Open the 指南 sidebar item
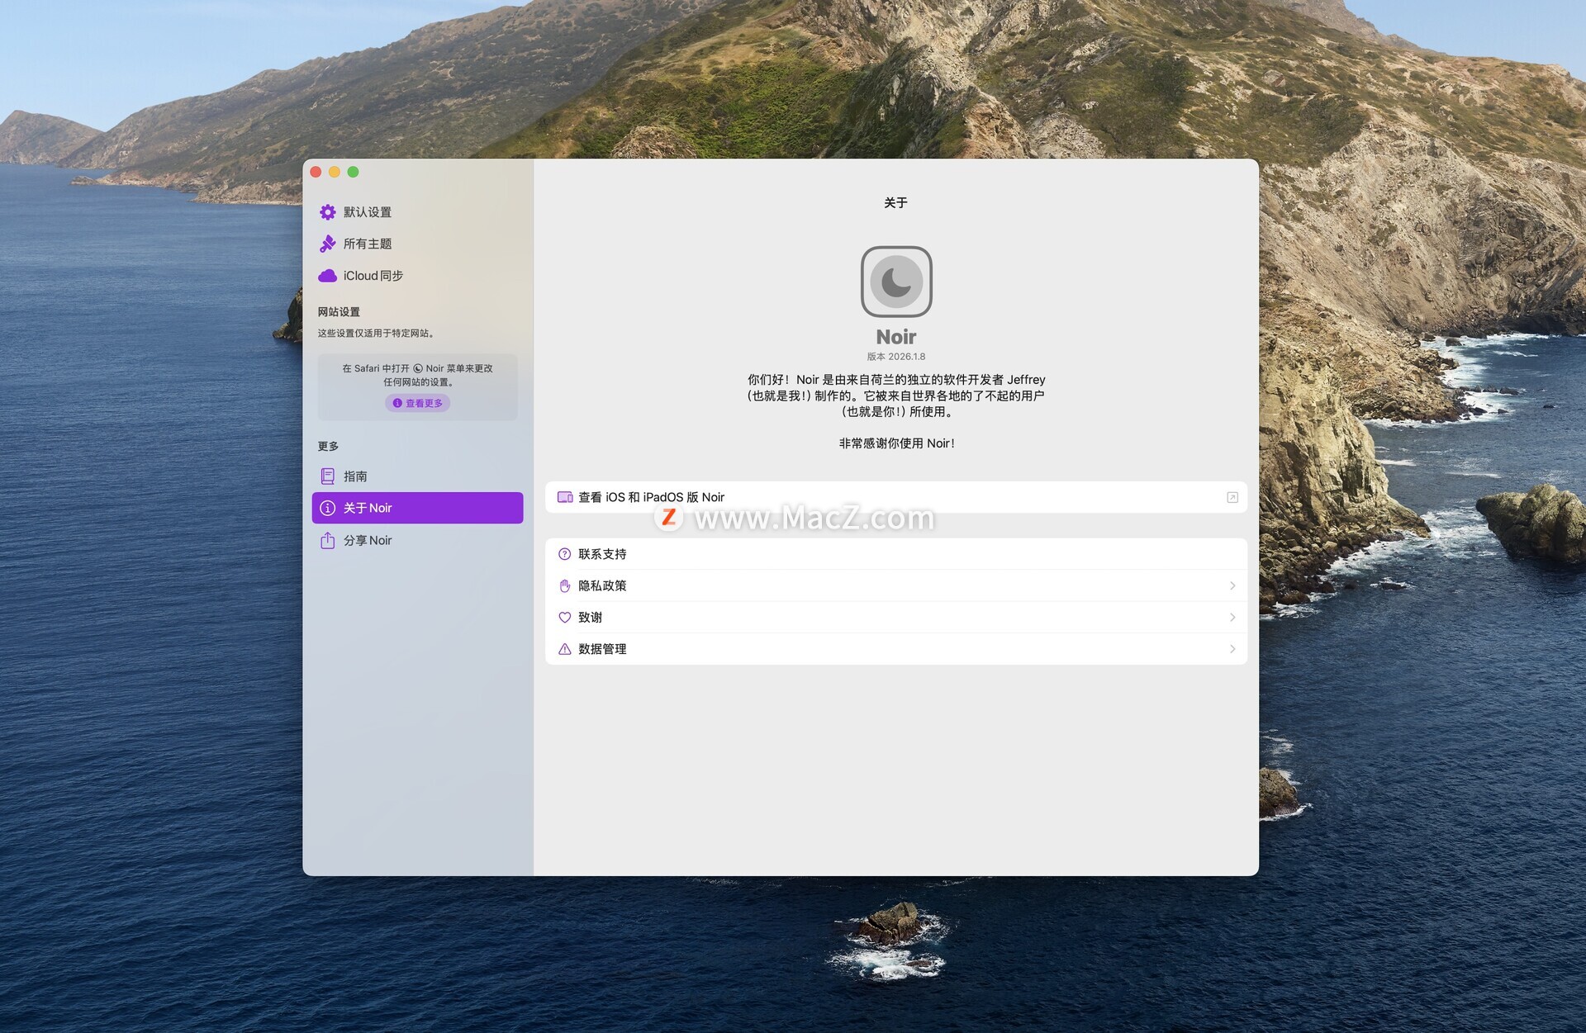Viewport: 1586px width, 1033px height. [417, 476]
